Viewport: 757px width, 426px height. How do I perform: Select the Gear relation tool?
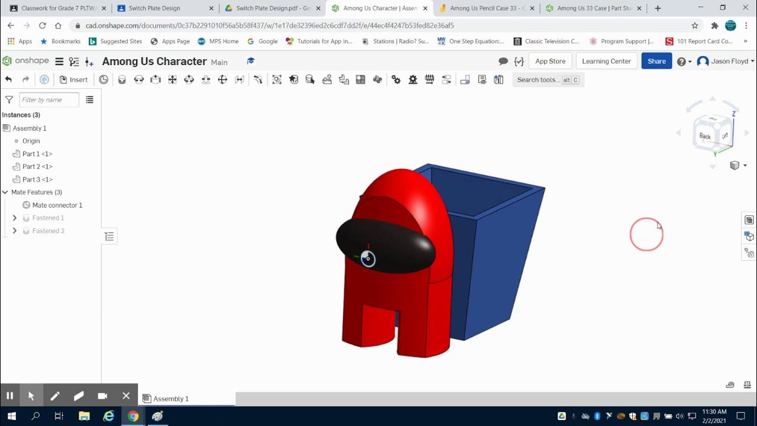pos(396,79)
